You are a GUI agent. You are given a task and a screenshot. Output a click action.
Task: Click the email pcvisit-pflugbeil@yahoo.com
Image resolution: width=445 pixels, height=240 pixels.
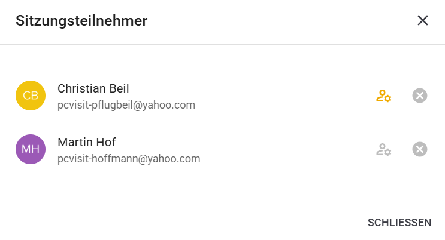pos(126,105)
